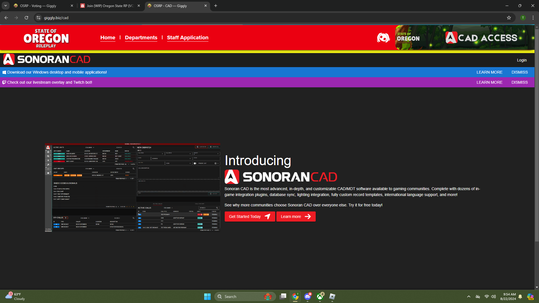Viewport: 539px width, 303px height.
Task: Open the Home navigation link
Action: pos(108,38)
